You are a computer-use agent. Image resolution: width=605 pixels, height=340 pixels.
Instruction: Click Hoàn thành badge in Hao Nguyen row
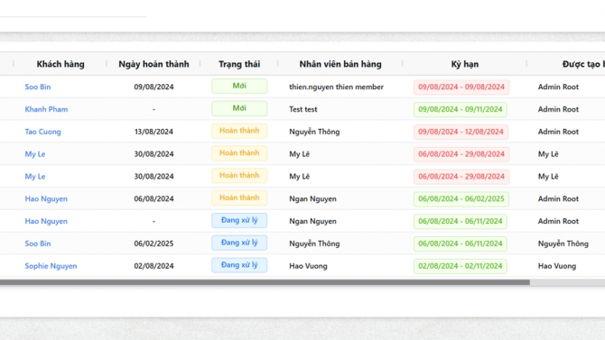pyautogui.click(x=239, y=198)
